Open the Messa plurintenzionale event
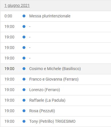Image resolution: width=111 pixels, height=127 pixels. click(50, 16)
